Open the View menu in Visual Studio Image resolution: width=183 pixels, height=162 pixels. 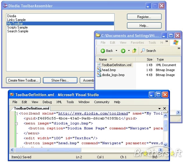click(x=35, y=102)
